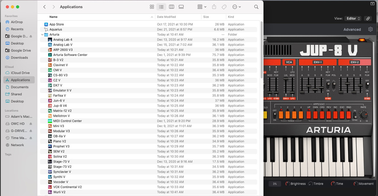Click the Finder Share toolbar icon
378x196 pixels.
point(214,7)
